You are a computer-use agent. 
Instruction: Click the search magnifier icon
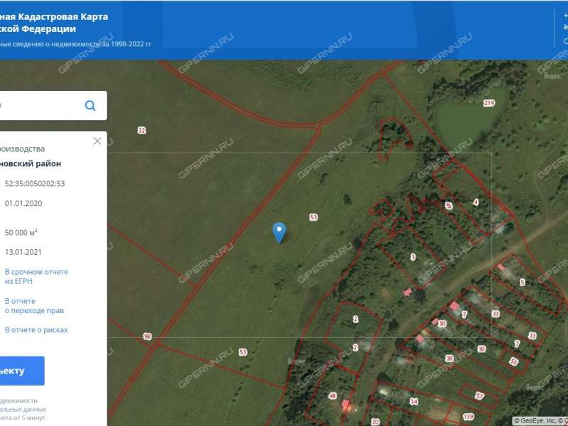[x=90, y=106]
